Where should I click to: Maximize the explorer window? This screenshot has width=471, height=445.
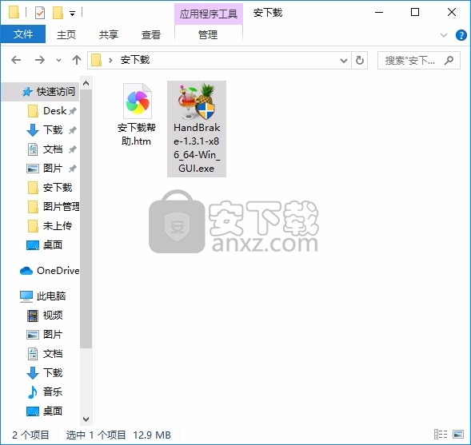[415, 12]
